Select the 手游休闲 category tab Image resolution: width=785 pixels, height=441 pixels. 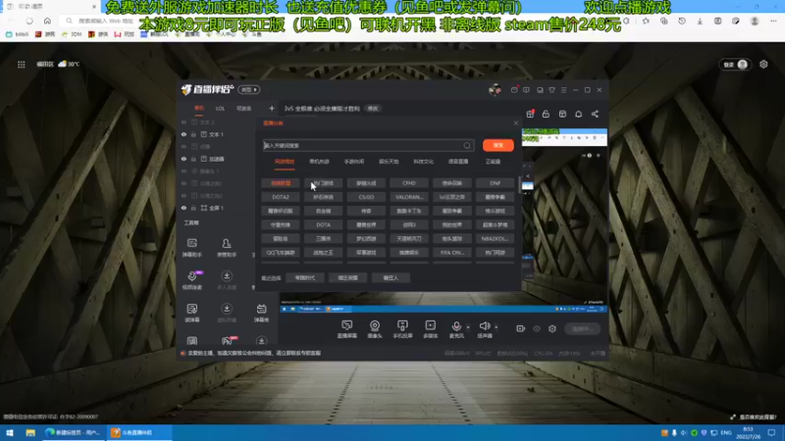pyautogui.click(x=354, y=162)
